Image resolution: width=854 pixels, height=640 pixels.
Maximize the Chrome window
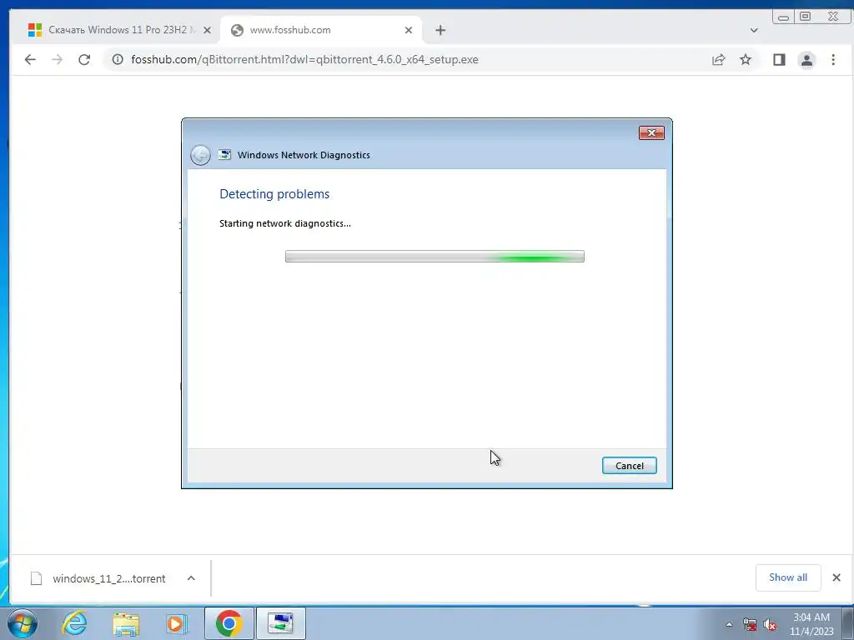click(x=805, y=17)
